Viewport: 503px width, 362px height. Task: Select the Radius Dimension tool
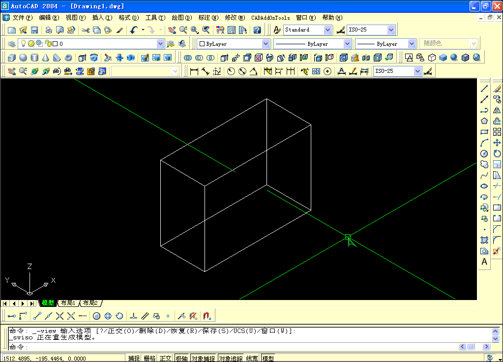point(231,71)
